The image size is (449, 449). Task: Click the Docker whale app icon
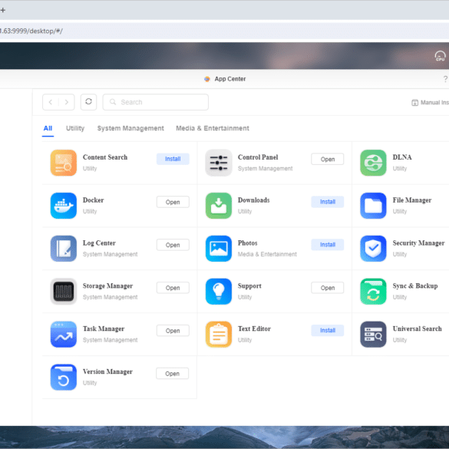point(63,206)
